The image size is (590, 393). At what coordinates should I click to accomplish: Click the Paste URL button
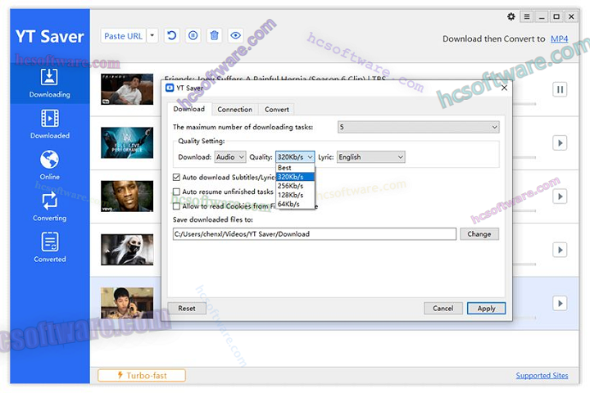[x=123, y=36]
